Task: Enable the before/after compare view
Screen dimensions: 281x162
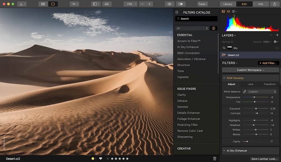Action: tap(181, 4)
